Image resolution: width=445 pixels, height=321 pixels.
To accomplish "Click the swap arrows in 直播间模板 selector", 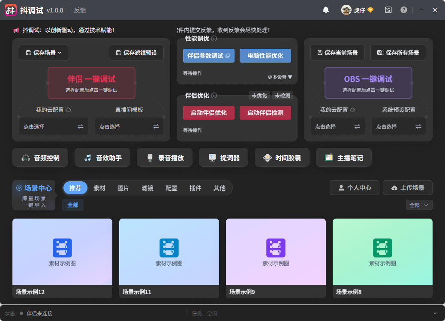I will click(156, 126).
